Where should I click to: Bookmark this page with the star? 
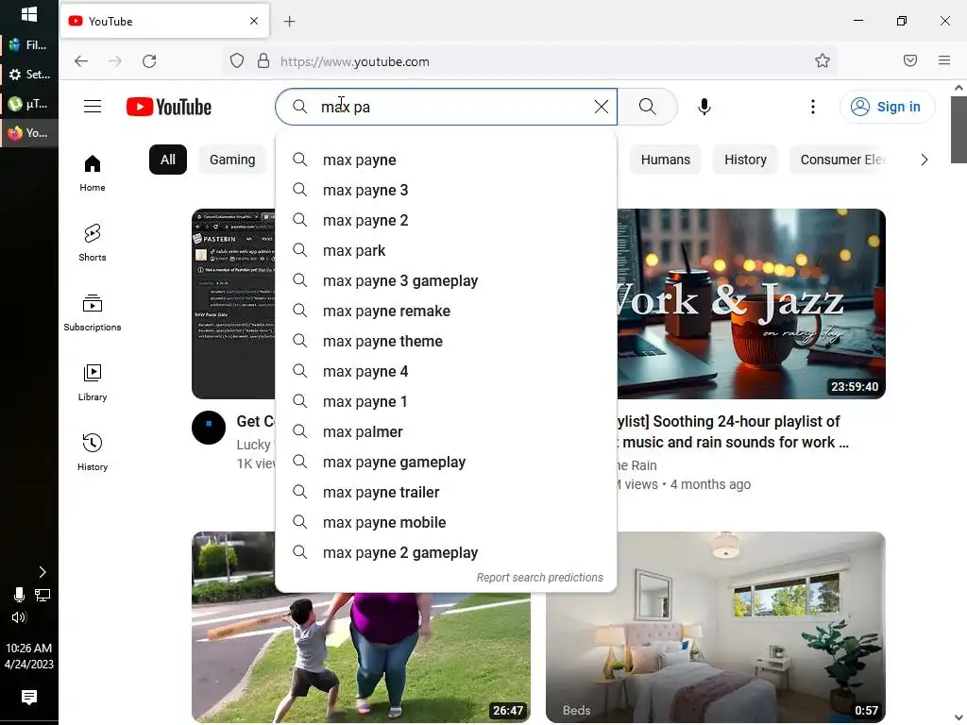click(x=823, y=60)
